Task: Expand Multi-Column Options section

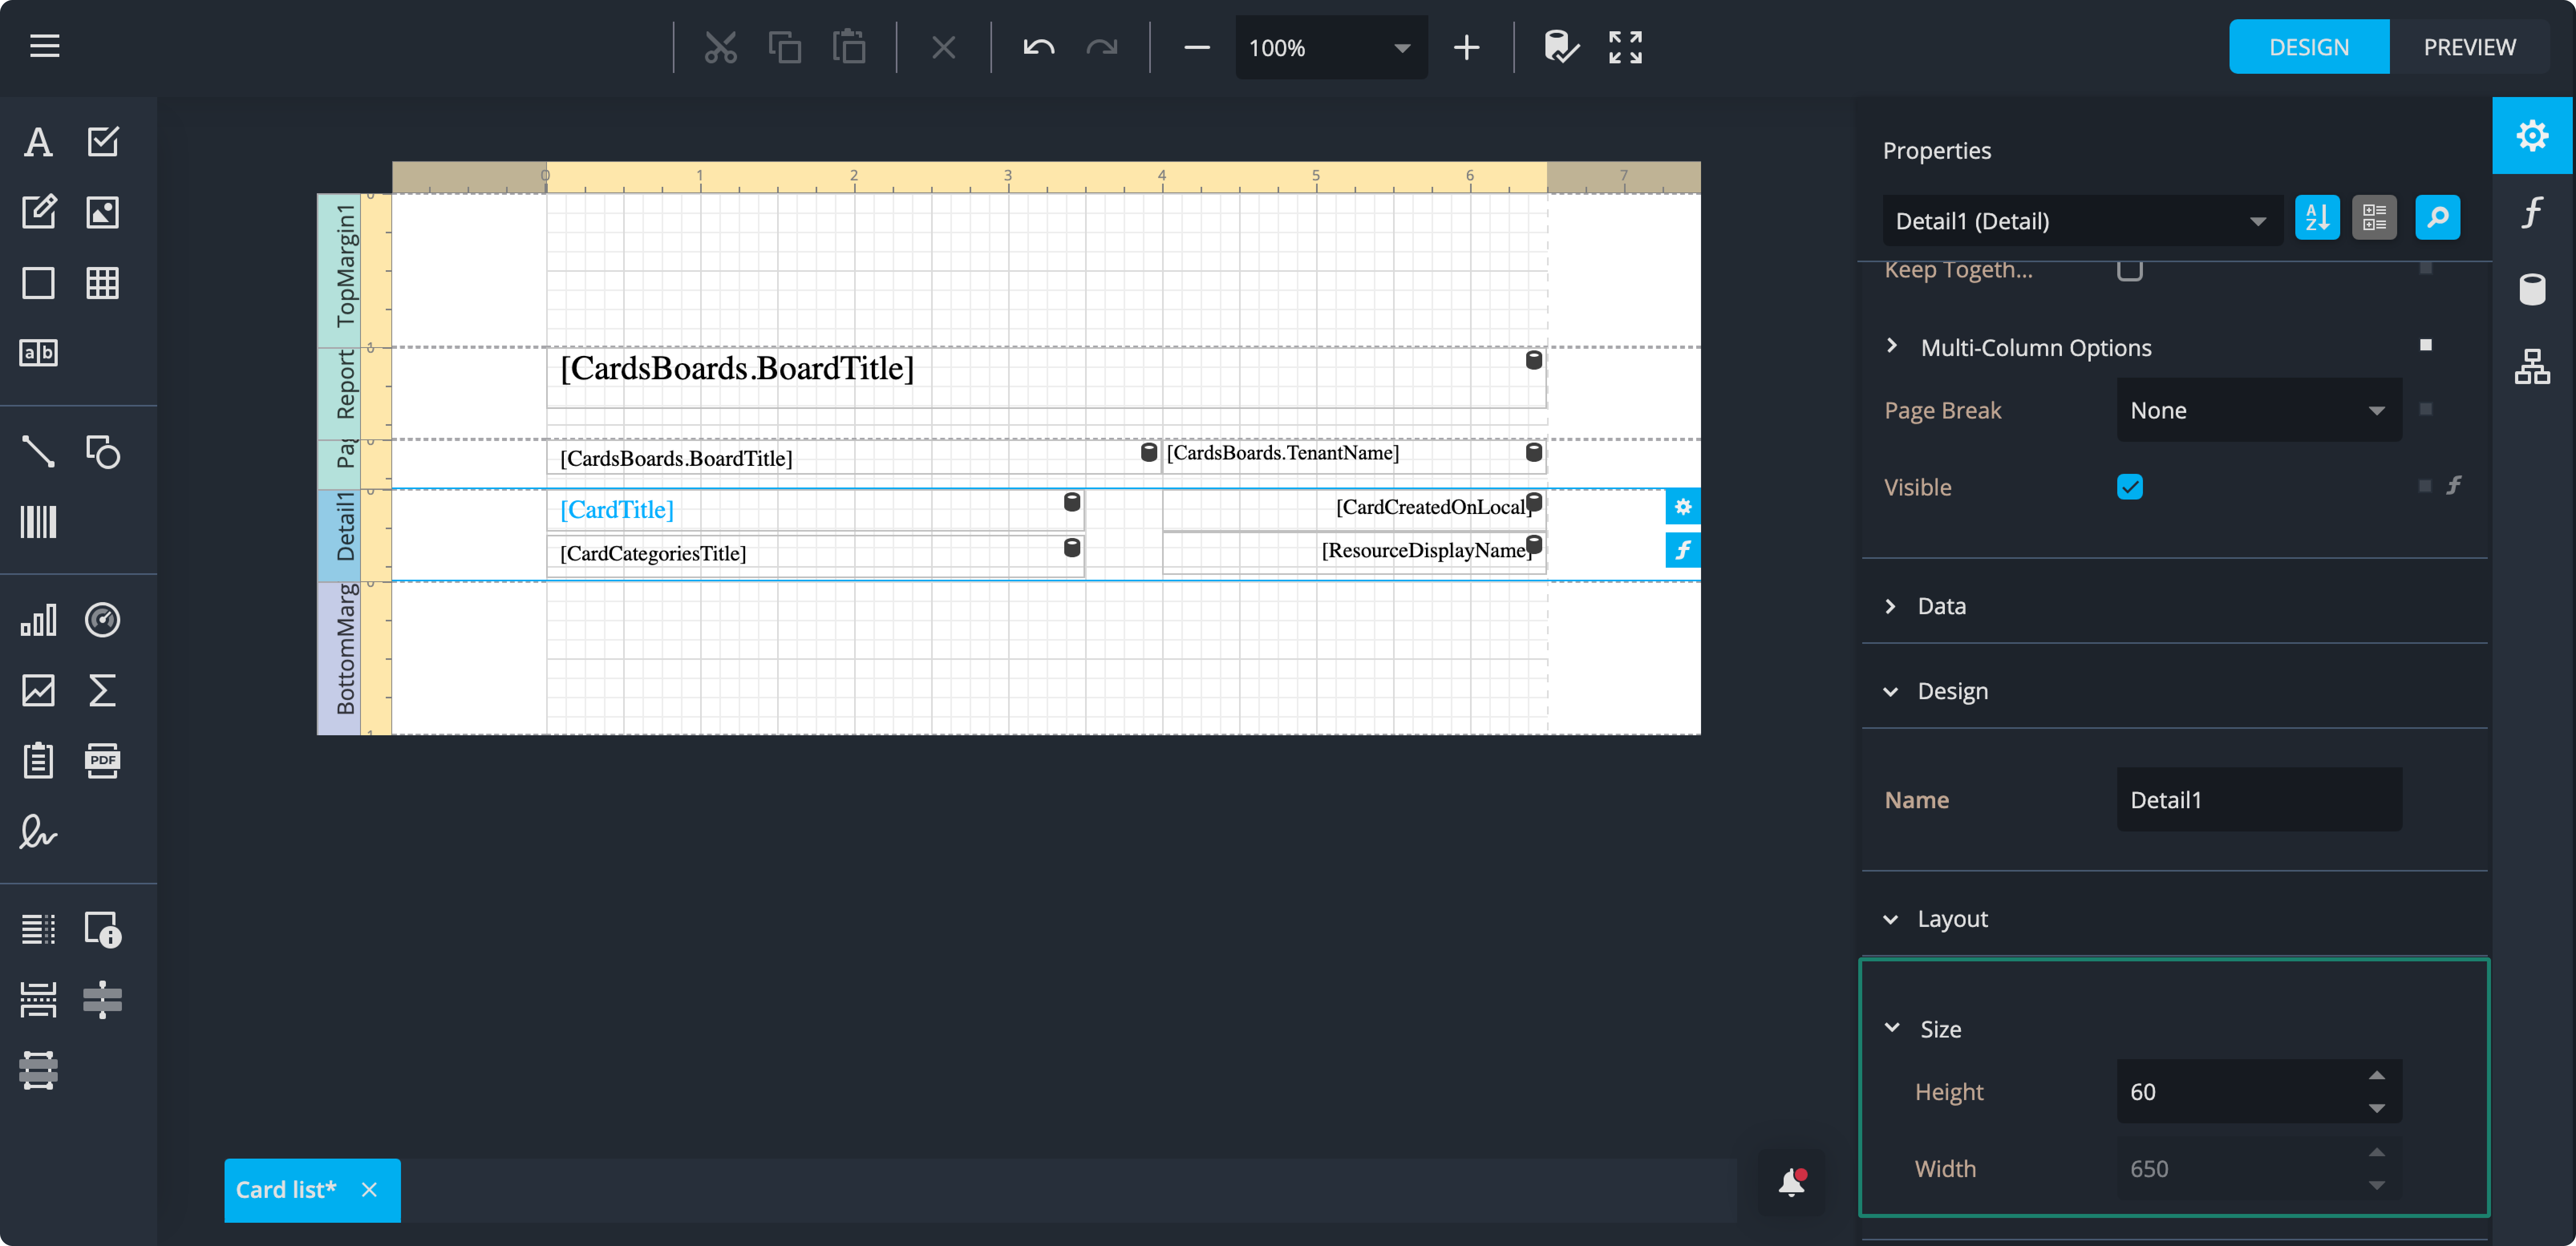Action: click(1891, 346)
